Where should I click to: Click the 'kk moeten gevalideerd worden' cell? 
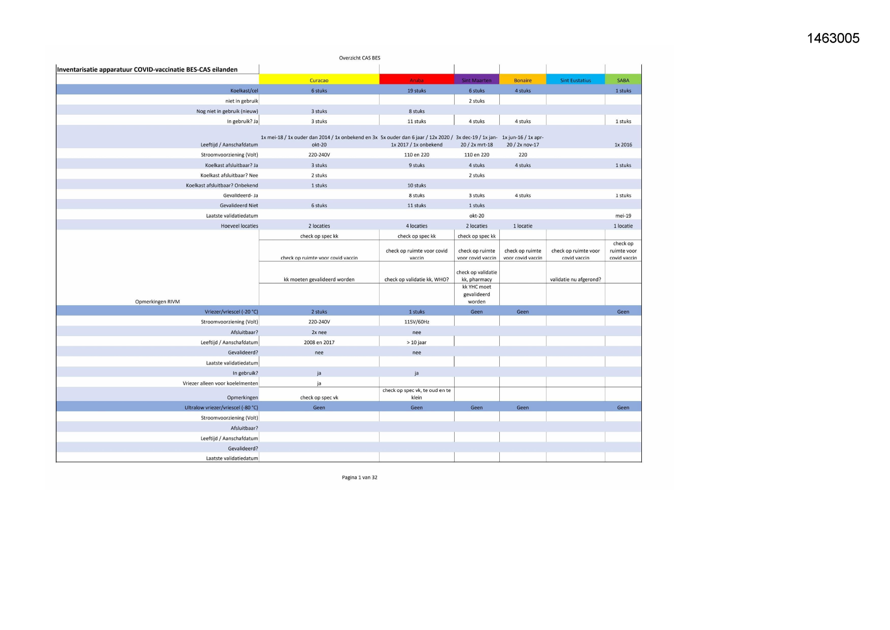[319, 279]
